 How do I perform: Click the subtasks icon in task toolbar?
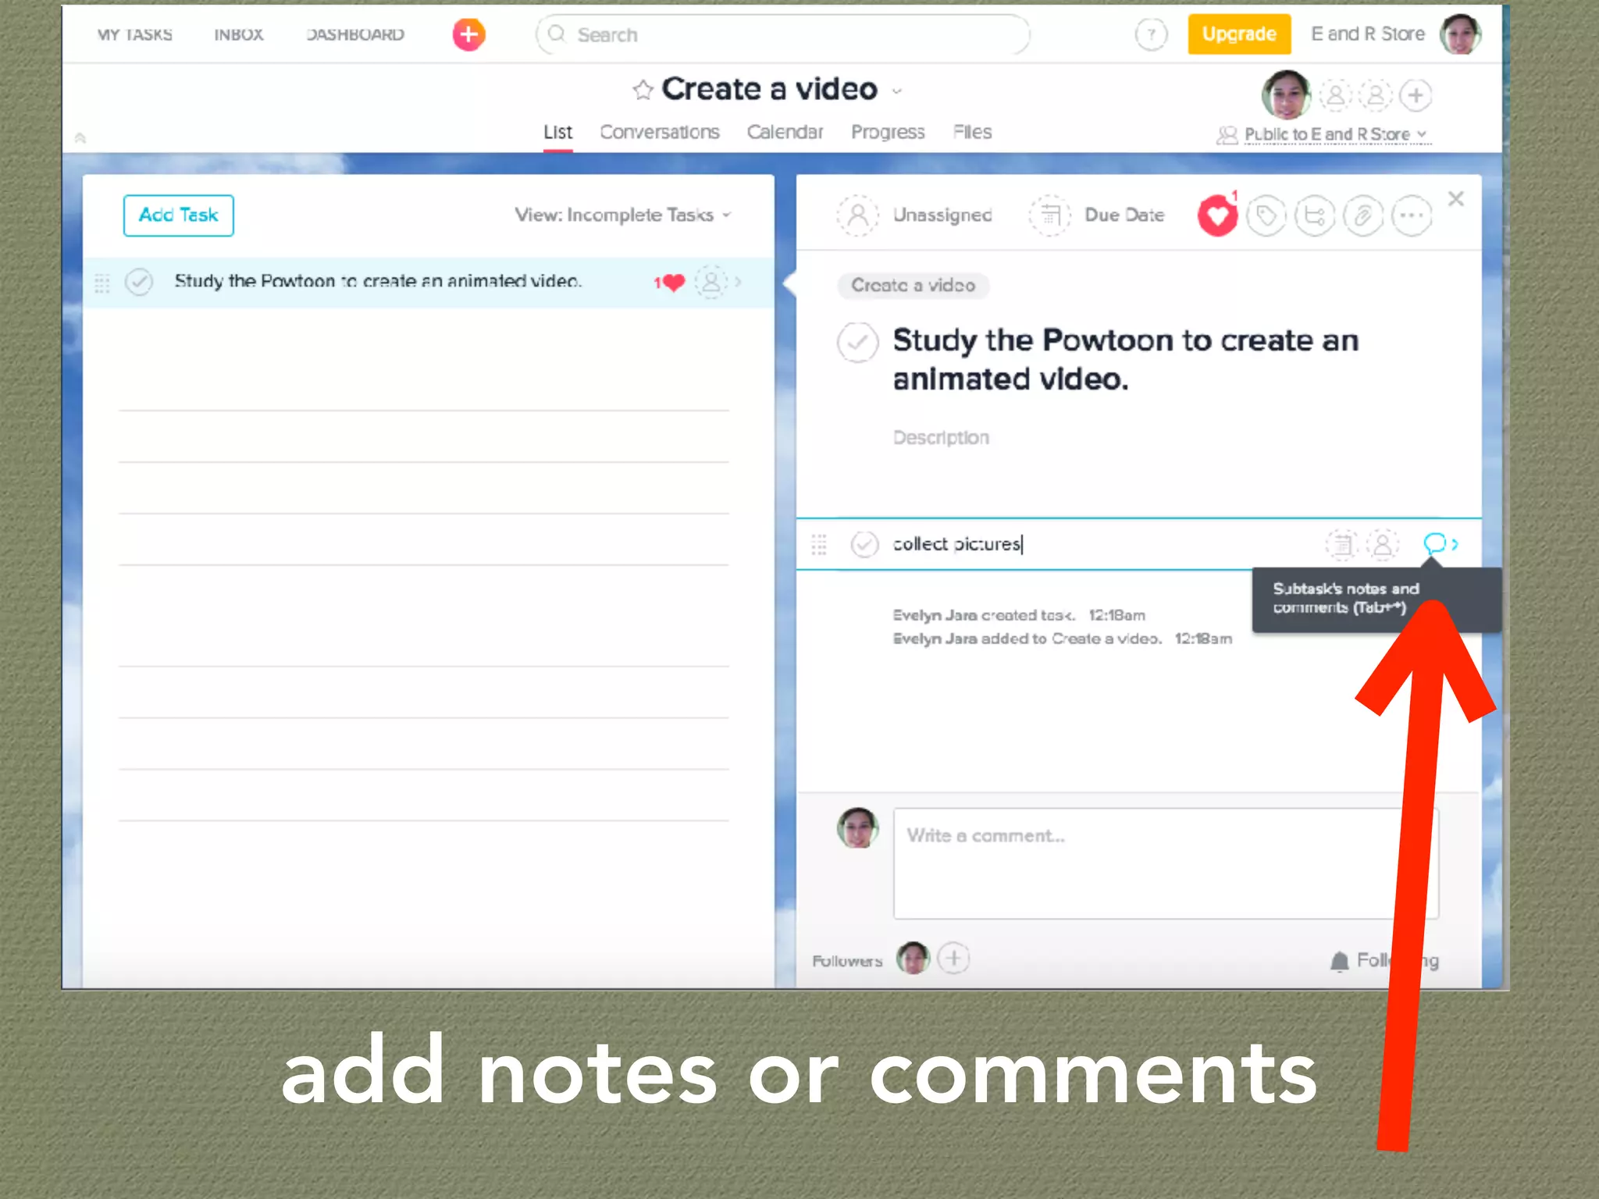[1315, 215]
